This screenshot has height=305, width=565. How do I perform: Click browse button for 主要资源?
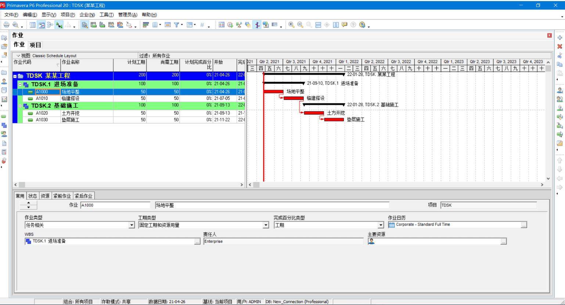click(504, 242)
